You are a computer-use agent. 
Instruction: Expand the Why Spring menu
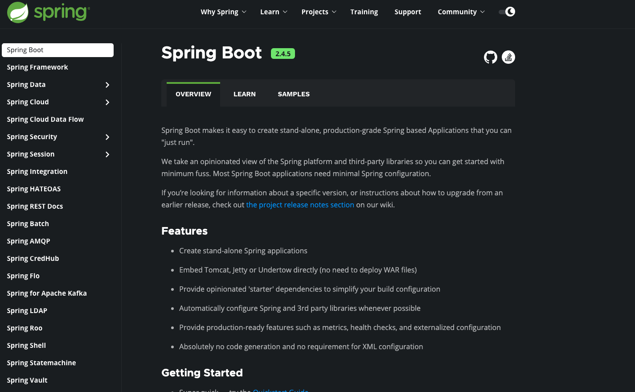point(223,12)
